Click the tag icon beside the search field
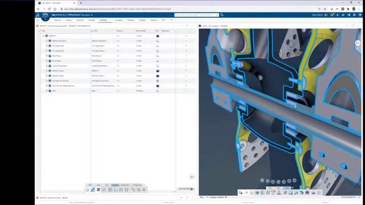The image size is (365, 205). [x=222, y=15]
